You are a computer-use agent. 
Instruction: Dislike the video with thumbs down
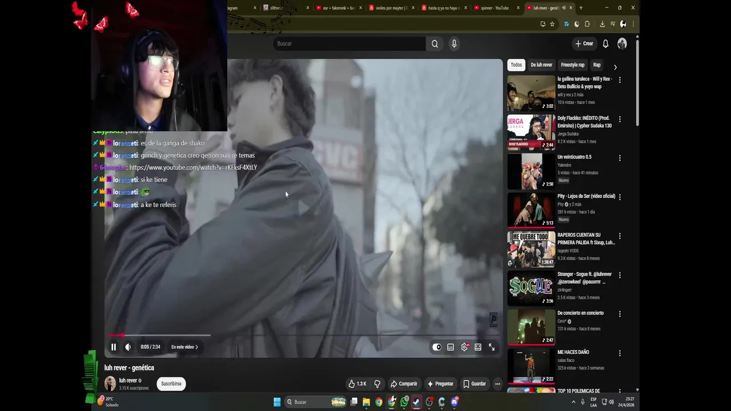pyautogui.click(x=377, y=384)
